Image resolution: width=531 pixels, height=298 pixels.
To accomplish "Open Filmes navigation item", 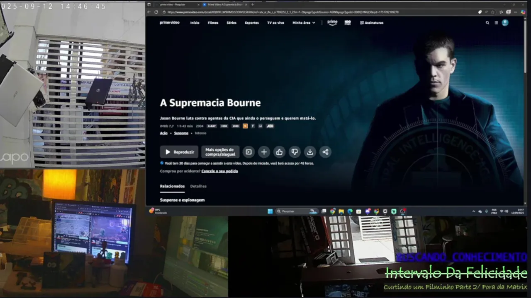I will pos(213,23).
